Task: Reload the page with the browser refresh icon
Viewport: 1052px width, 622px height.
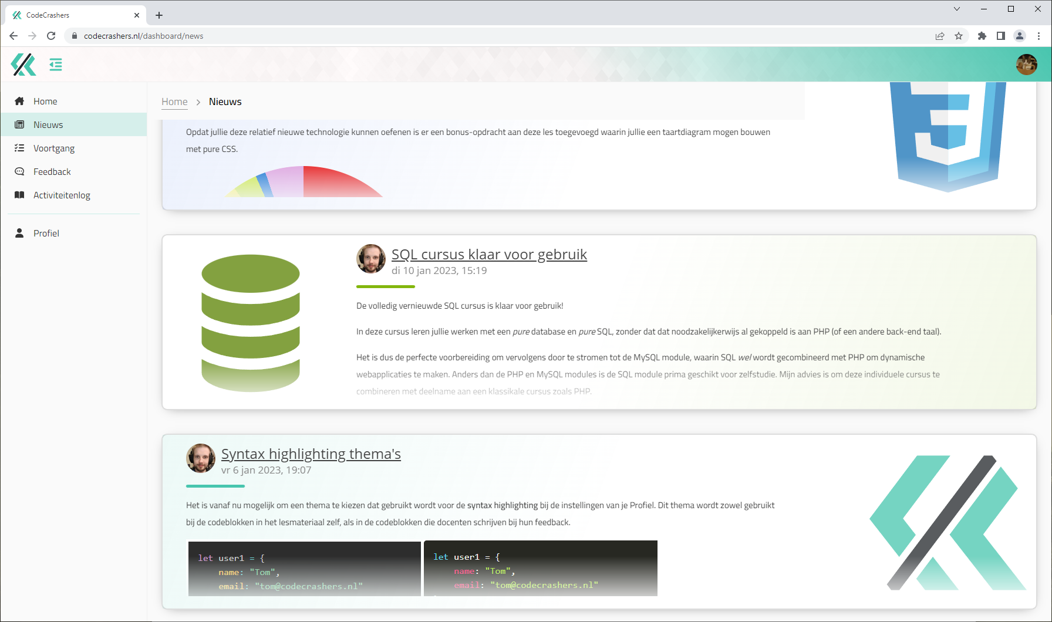Action: coord(51,36)
